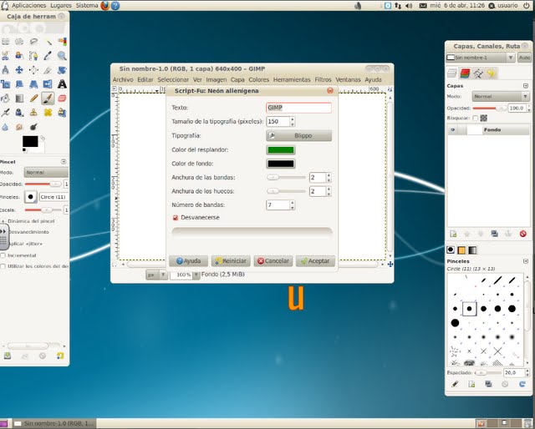Toggle the Bloquear checkbox in Capas panel
The width and height of the screenshot is (535, 429).
click(476, 119)
